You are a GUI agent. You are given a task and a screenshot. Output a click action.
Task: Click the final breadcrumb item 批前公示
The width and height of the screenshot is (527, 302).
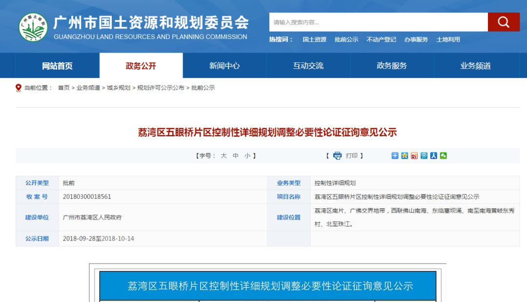(203, 88)
